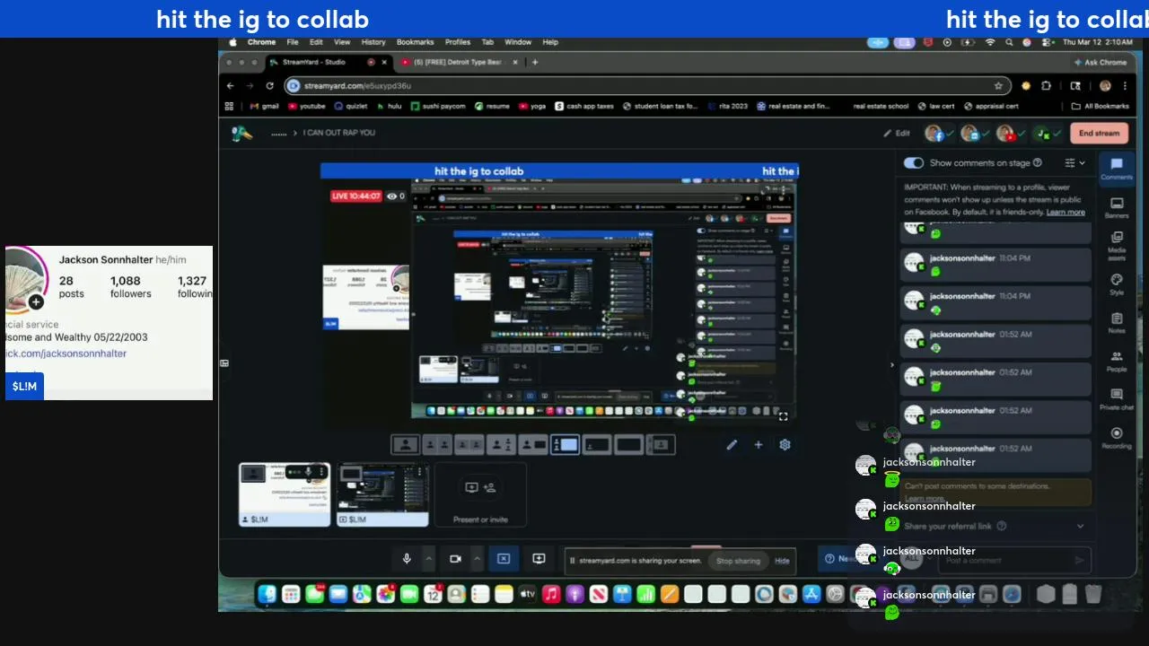This screenshot has width=1149, height=646.
Task: Open the gmail bookmark
Action: 264,106
